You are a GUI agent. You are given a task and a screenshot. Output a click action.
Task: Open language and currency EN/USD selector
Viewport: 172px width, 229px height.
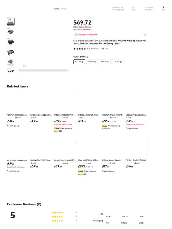[133, 8]
